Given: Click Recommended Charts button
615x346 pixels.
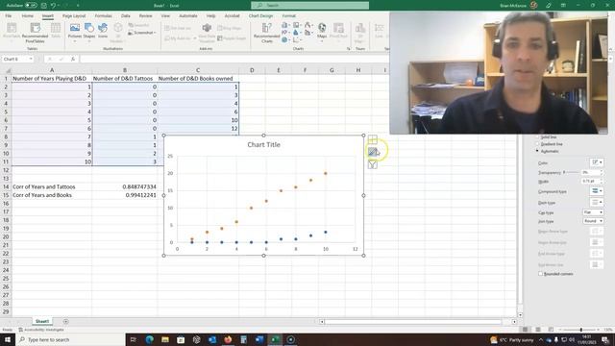Looking at the screenshot, I should [x=267, y=33].
